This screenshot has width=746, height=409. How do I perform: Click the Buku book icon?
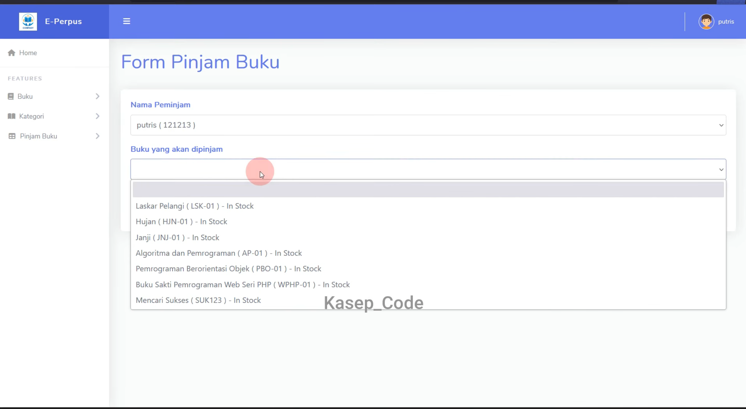pyautogui.click(x=11, y=96)
